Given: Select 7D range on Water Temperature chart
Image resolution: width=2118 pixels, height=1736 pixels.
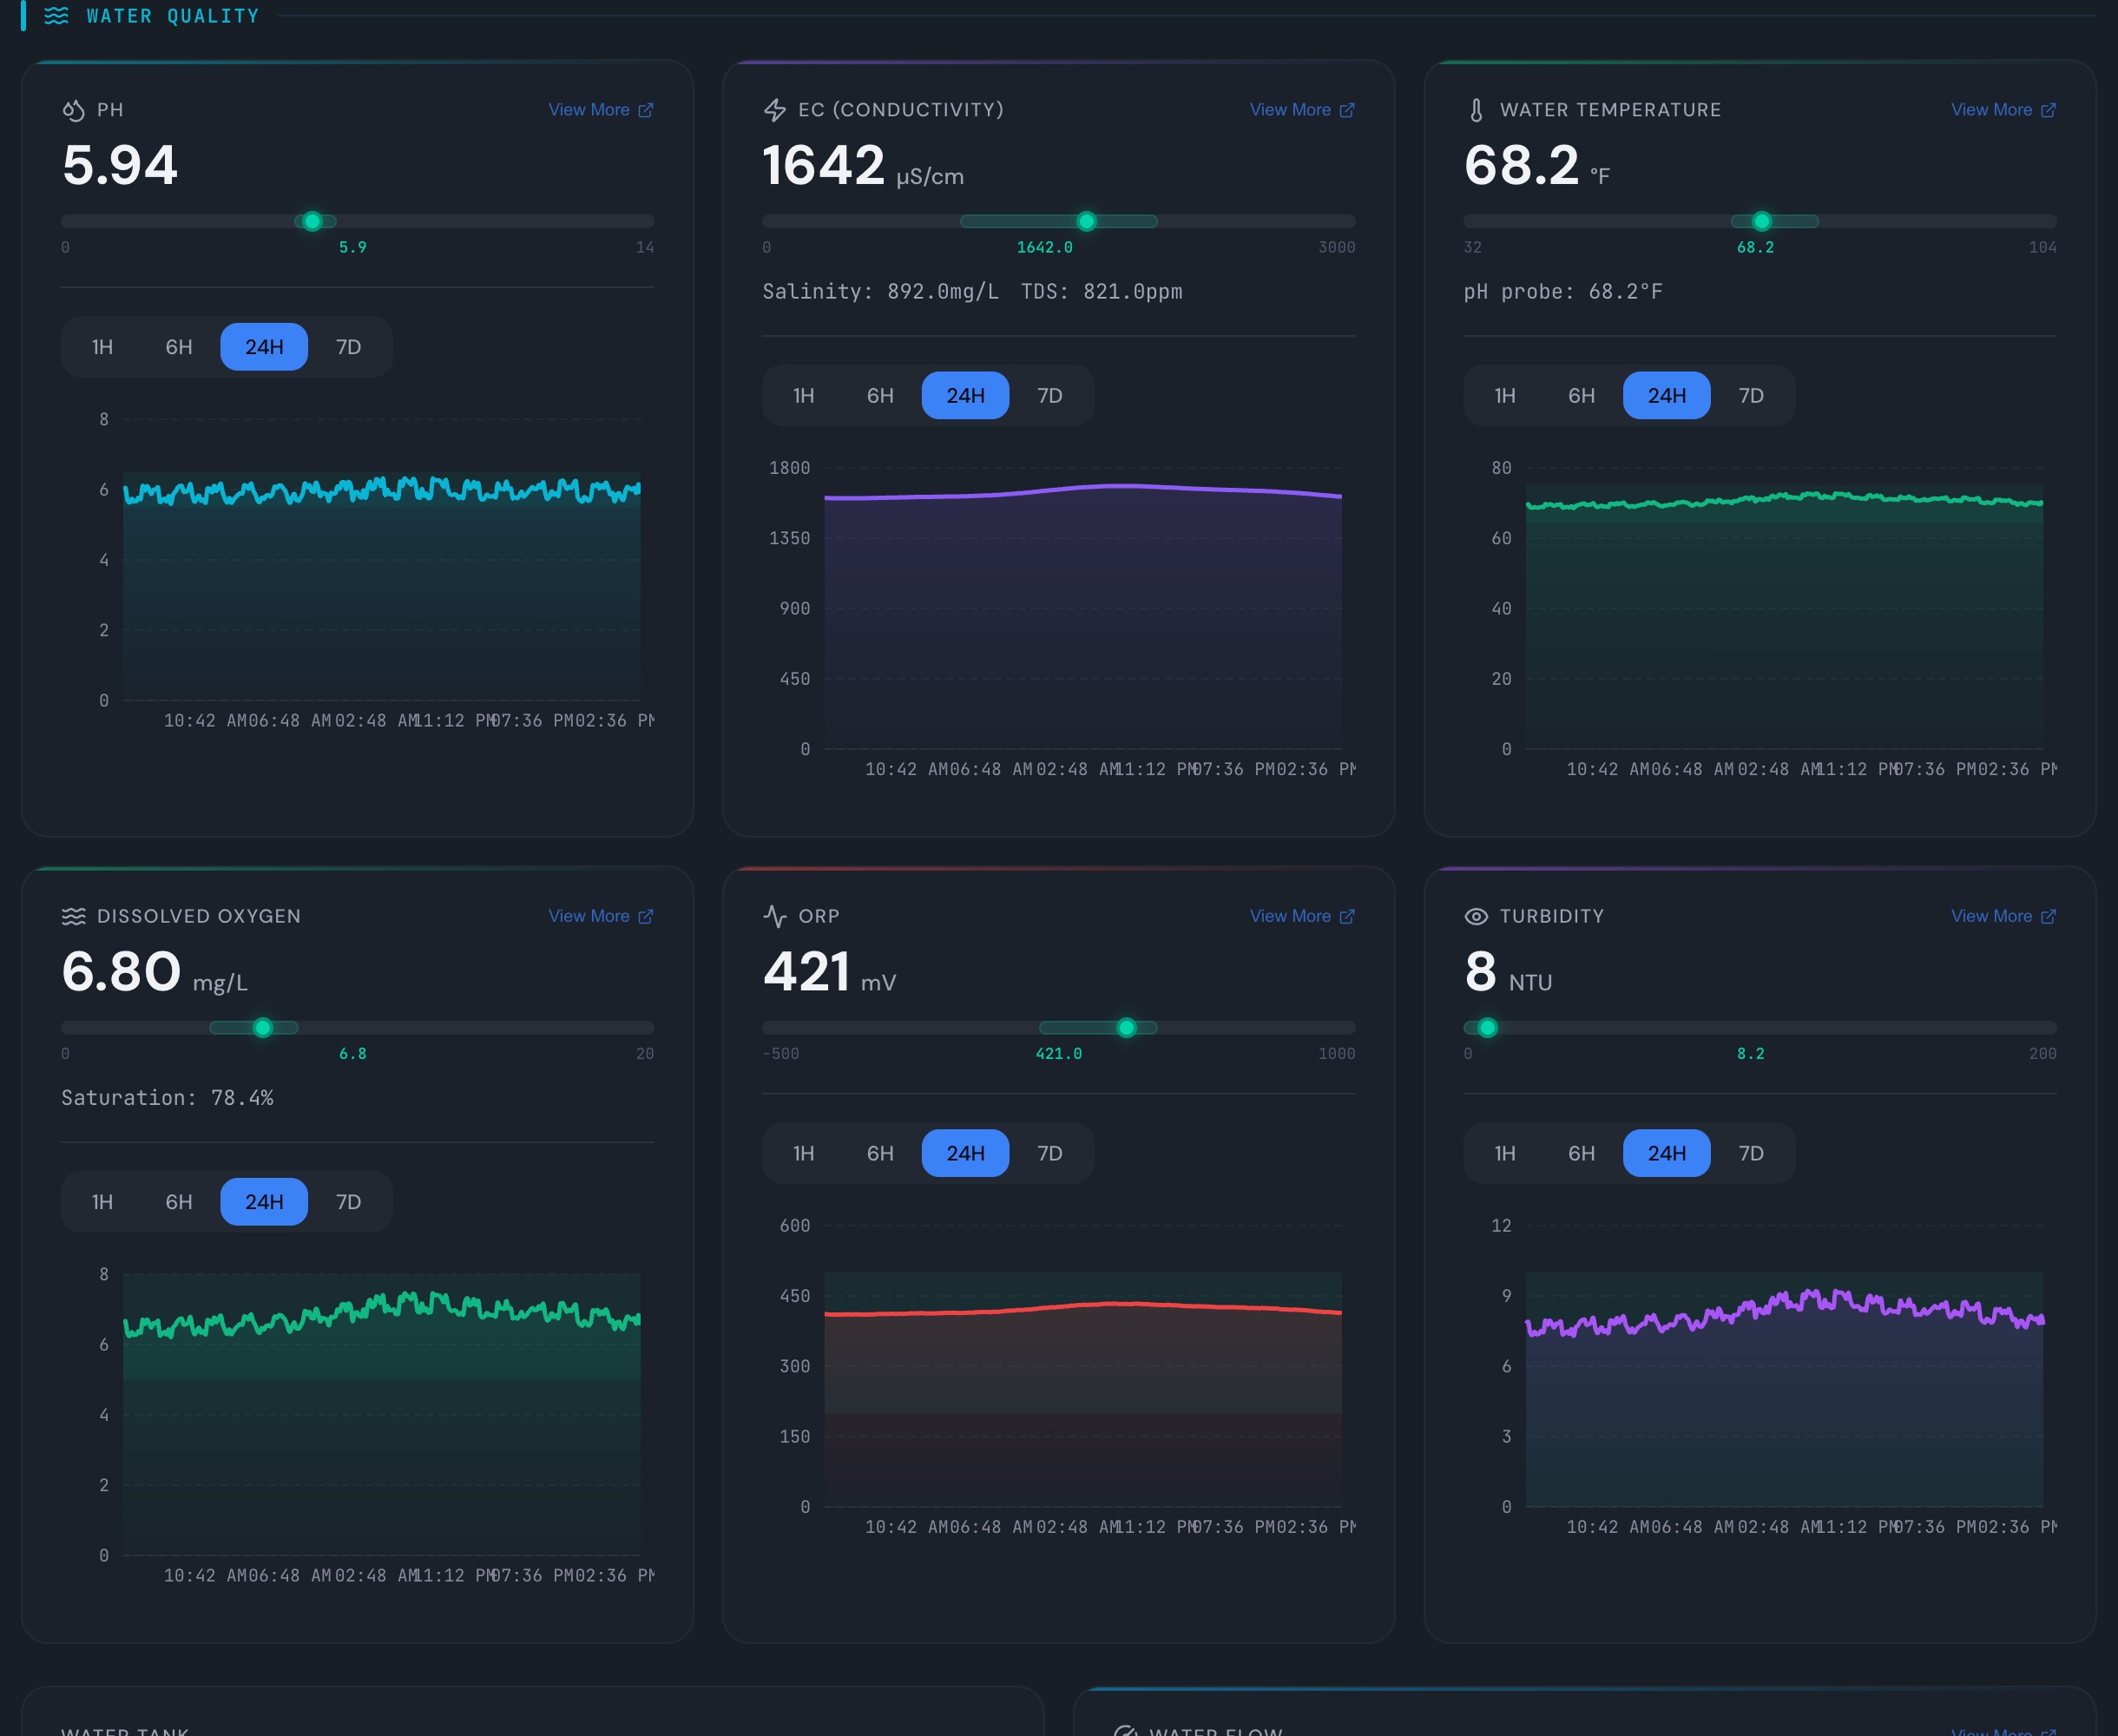Looking at the screenshot, I should tap(1750, 396).
